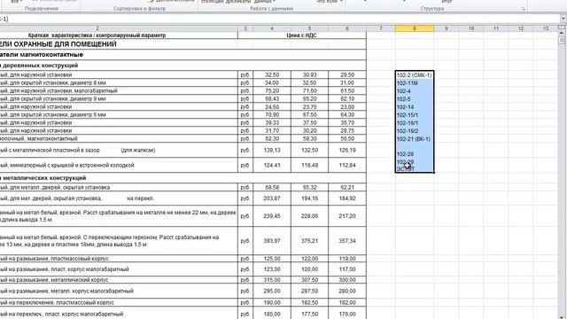Click cell '102-4' in the list
The image size is (567, 319).
[x=415, y=91]
